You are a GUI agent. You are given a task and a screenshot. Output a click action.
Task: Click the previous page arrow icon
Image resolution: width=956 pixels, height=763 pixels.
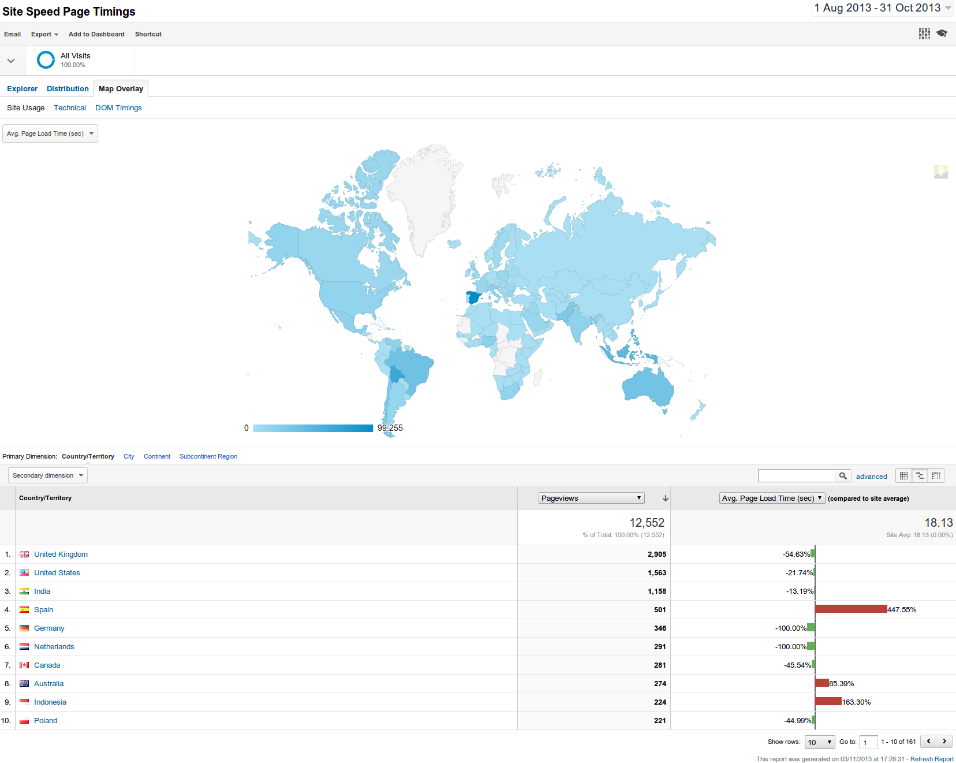point(928,741)
